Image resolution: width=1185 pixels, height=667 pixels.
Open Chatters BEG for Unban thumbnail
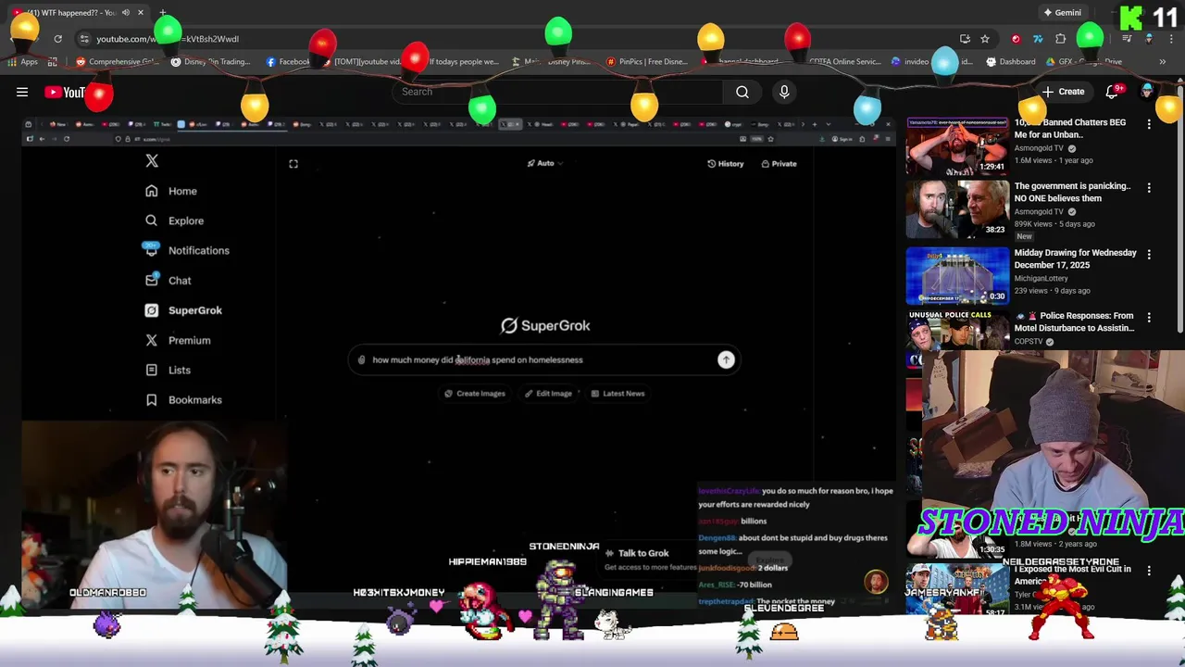point(957,146)
